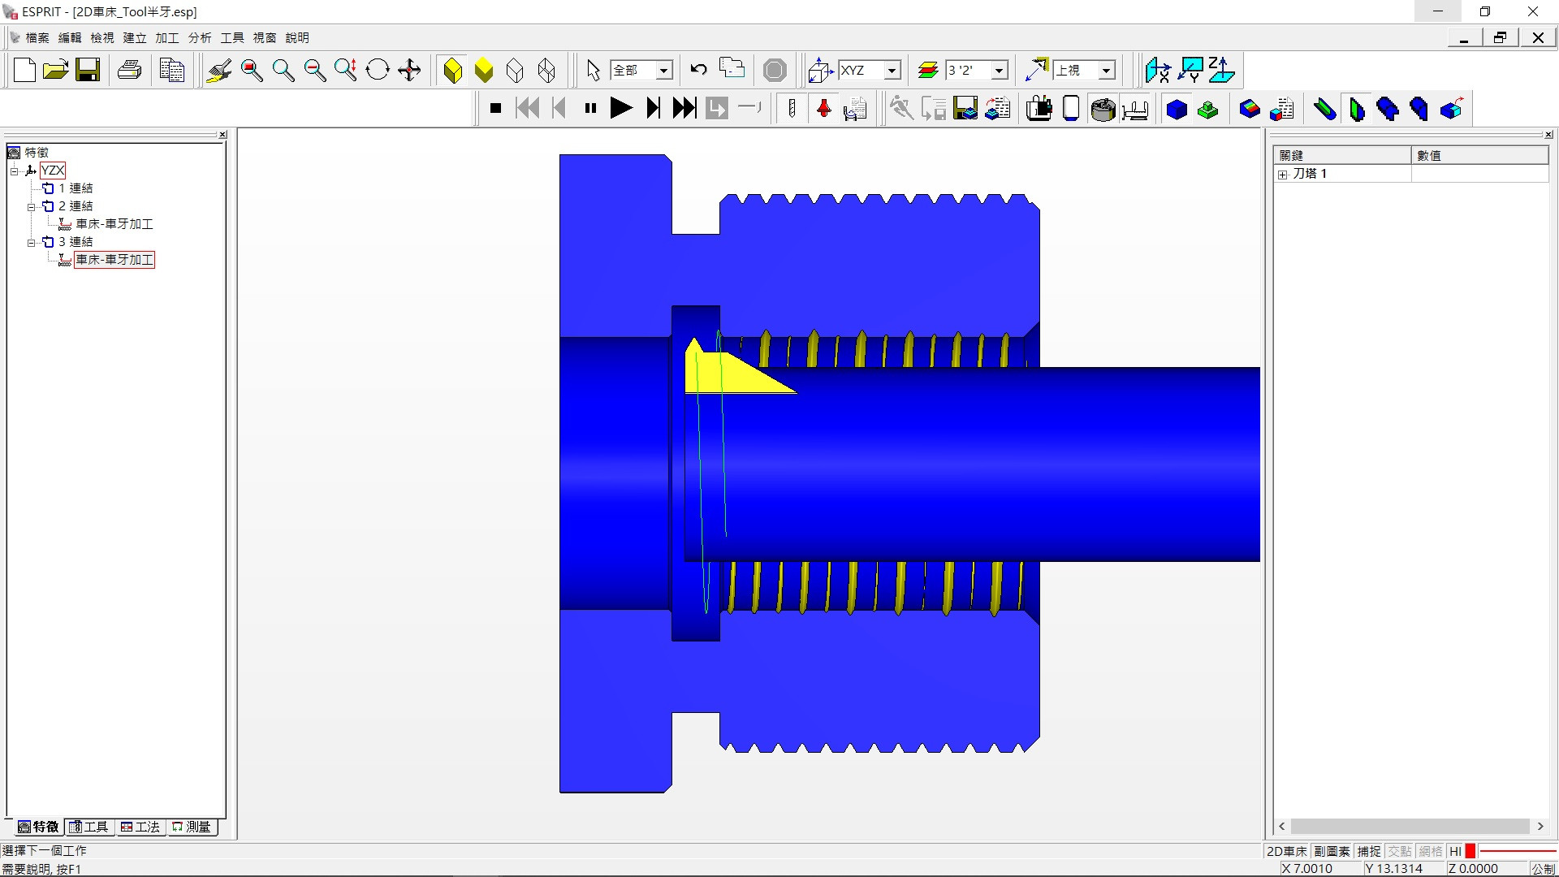
Task: Toggle shaded with edges display mode
Action: pos(453,71)
